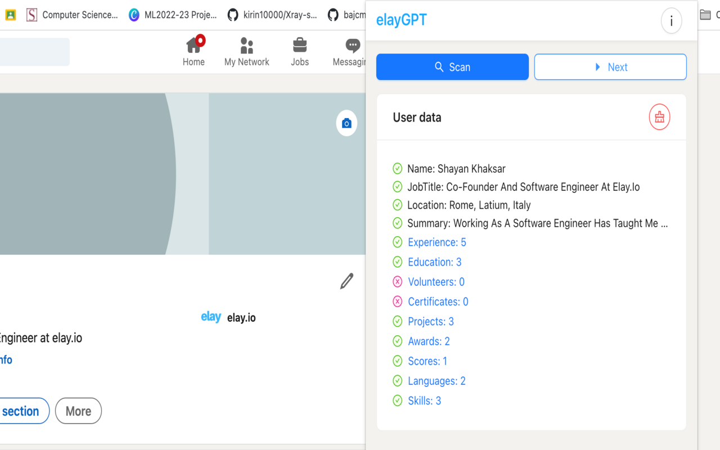Click the green check beside Scores
Image resolution: width=720 pixels, height=450 pixels.
397,361
